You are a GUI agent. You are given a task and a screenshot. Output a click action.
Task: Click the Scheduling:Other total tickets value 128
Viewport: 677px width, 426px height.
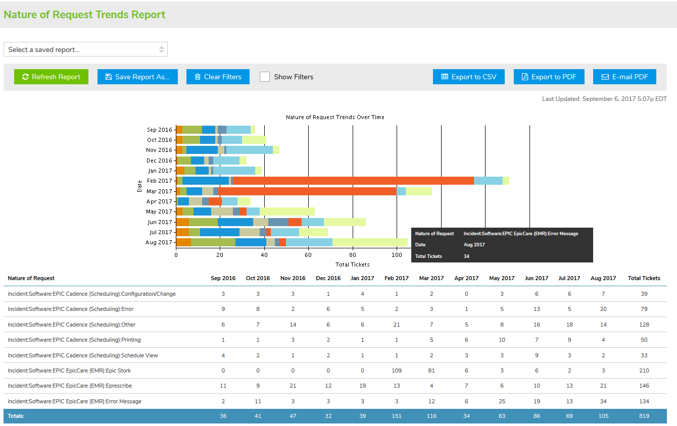point(644,325)
